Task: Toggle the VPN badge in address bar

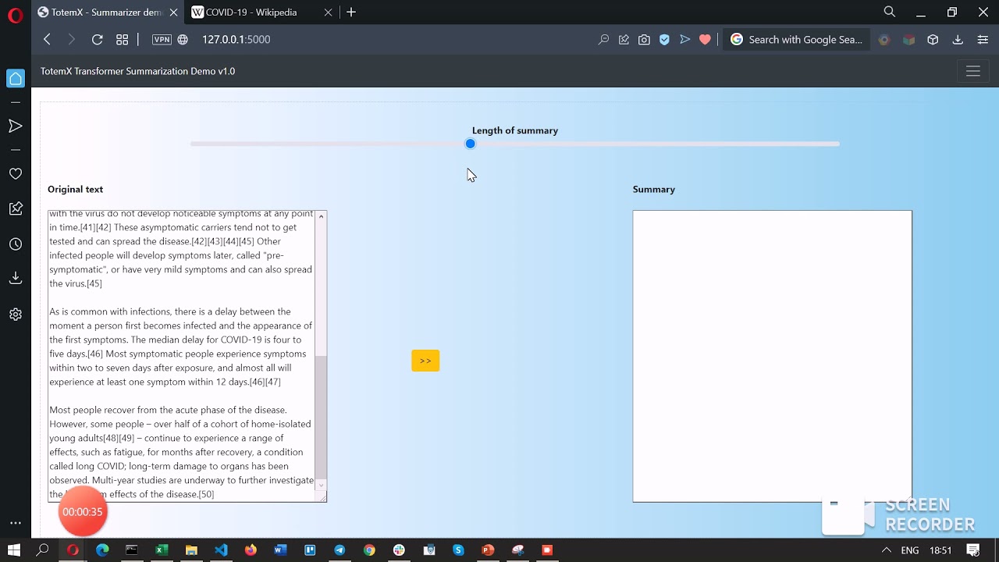Action: click(x=162, y=39)
